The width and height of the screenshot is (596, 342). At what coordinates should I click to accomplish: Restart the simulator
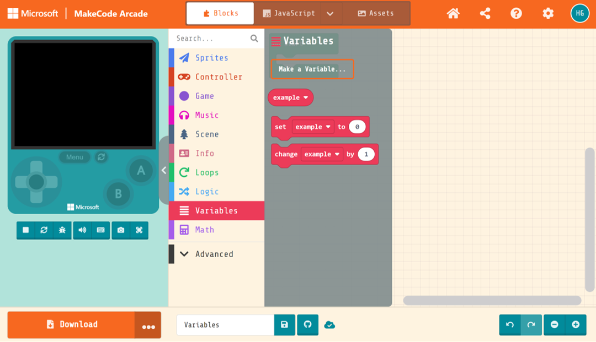click(44, 230)
